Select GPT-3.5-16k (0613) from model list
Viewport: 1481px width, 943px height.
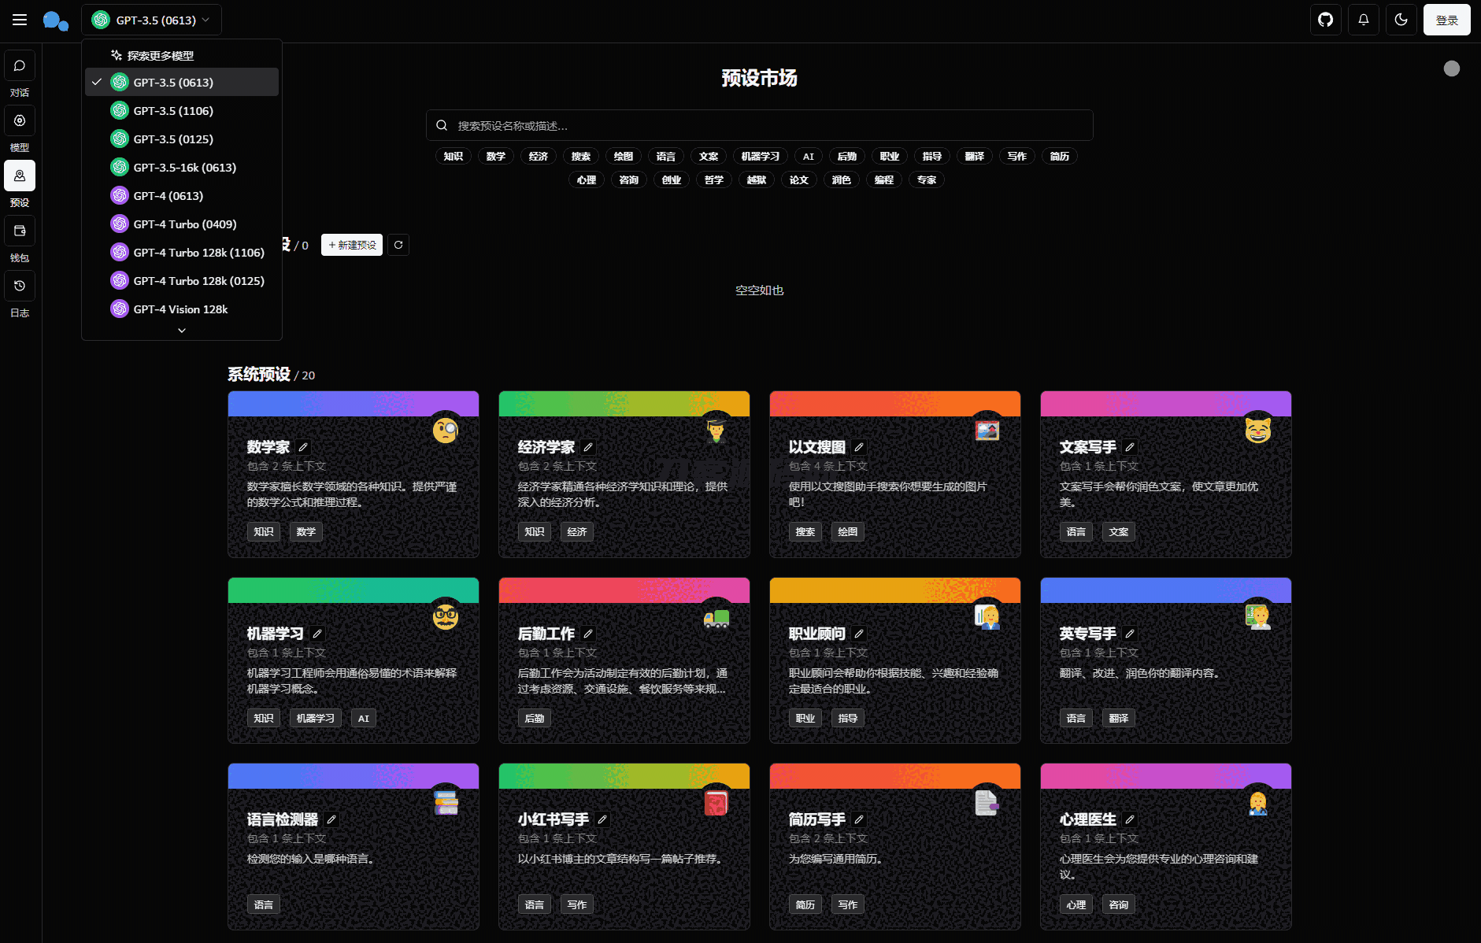pos(182,167)
